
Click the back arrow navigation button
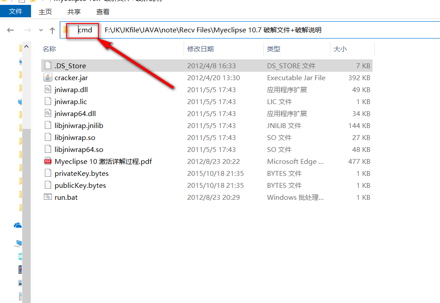11,30
